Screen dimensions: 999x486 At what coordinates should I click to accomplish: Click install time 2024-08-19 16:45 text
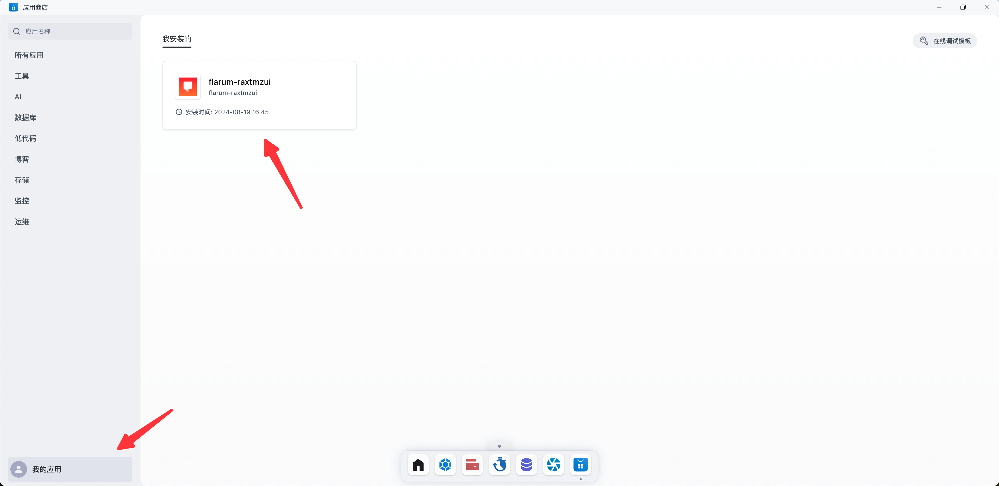227,112
